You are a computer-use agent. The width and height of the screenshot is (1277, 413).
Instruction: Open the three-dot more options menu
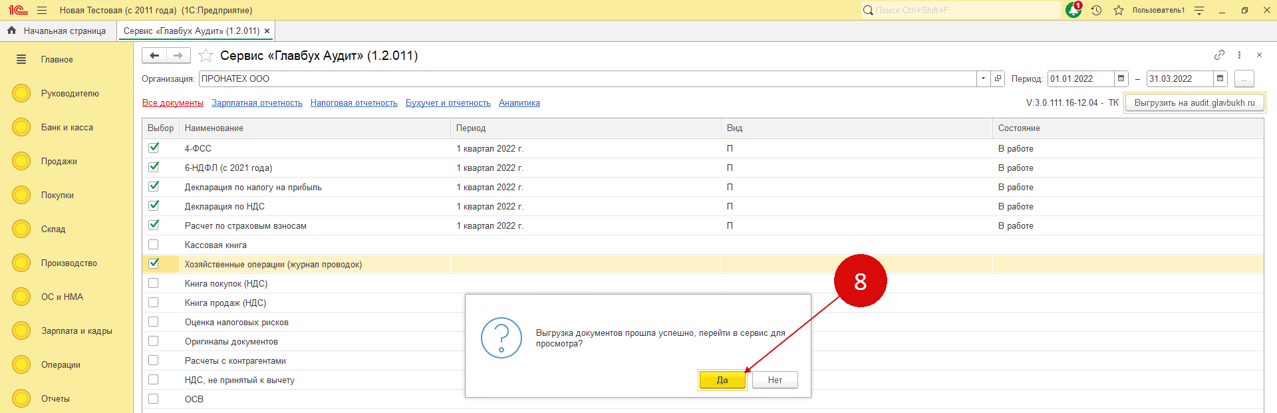pyautogui.click(x=1239, y=55)
